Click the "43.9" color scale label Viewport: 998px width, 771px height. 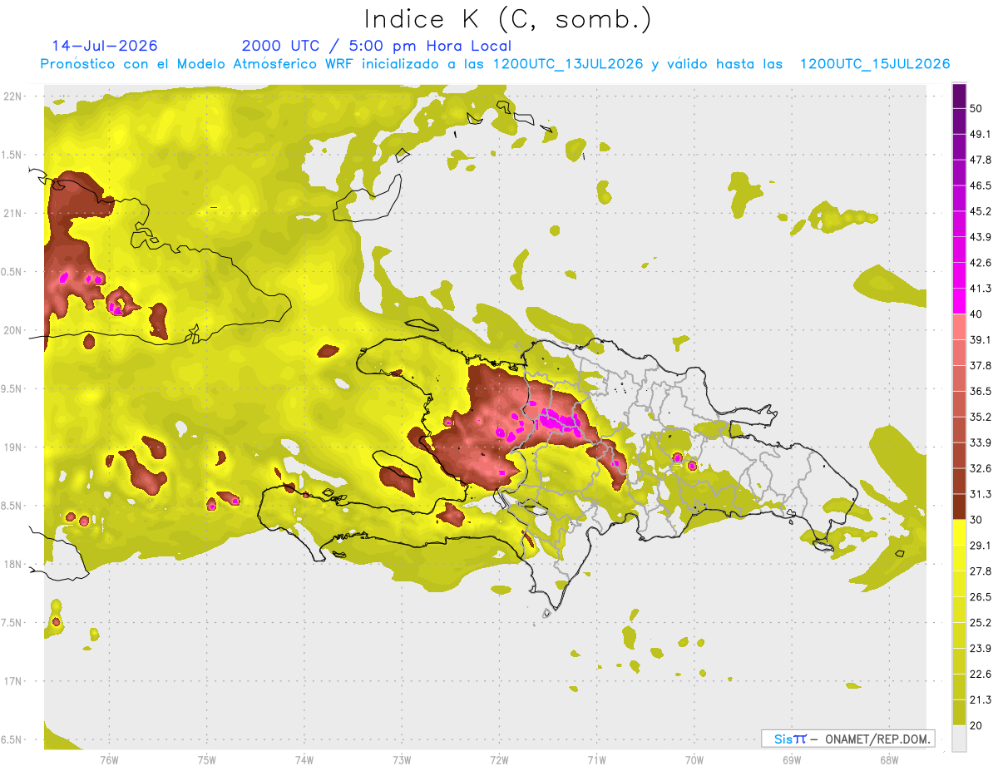pyautogui.click(x=980, y=237)
